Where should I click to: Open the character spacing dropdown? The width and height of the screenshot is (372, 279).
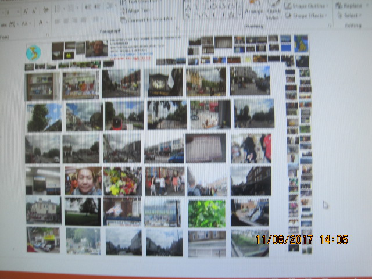pyautogui.click(x=12, y=24)
